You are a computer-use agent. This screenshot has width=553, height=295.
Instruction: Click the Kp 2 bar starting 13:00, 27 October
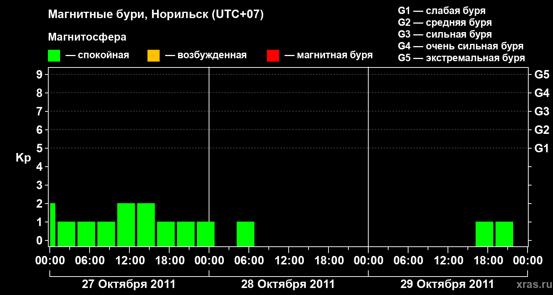(146, 225)
